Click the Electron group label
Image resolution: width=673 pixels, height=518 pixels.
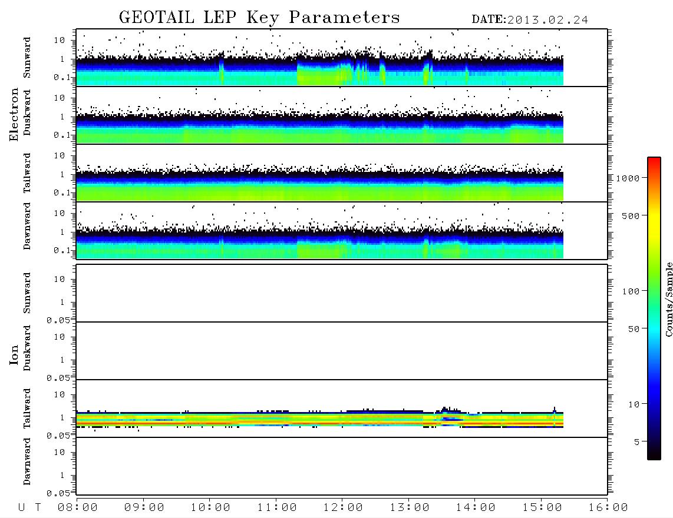pyautogui.click(x=14, y=115)
